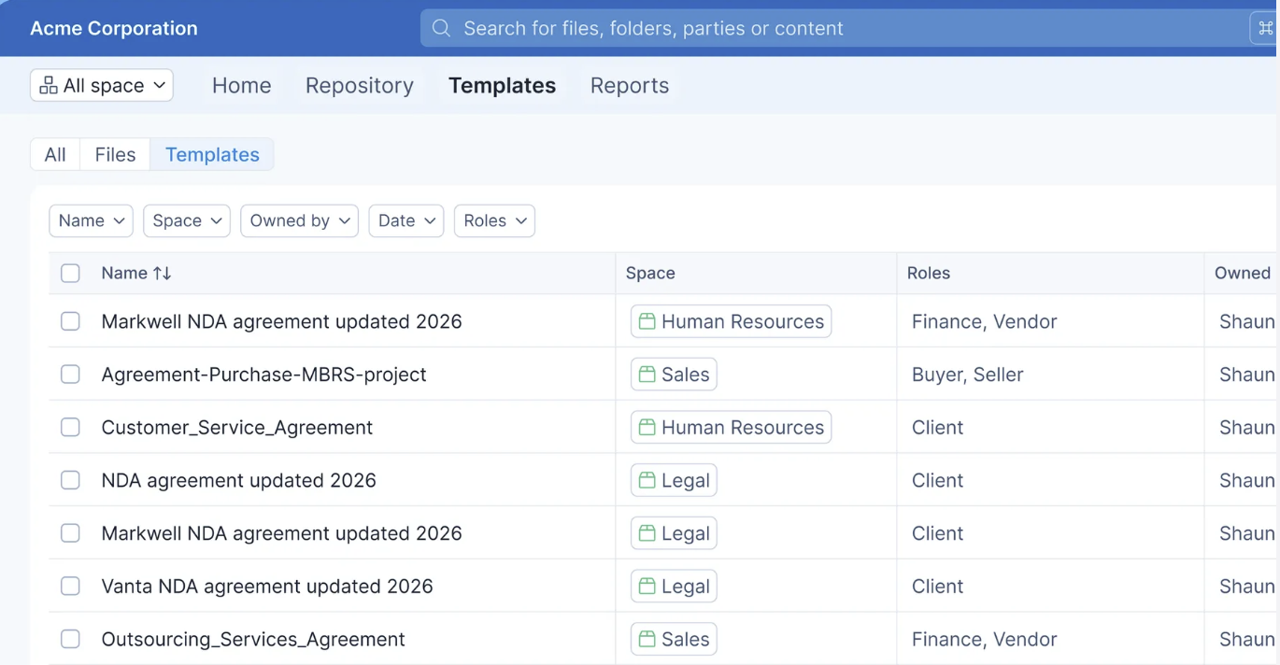This screenshot has width=1280, height=665.
Task: Click the Name column header label
Action: tap(124, 273)
